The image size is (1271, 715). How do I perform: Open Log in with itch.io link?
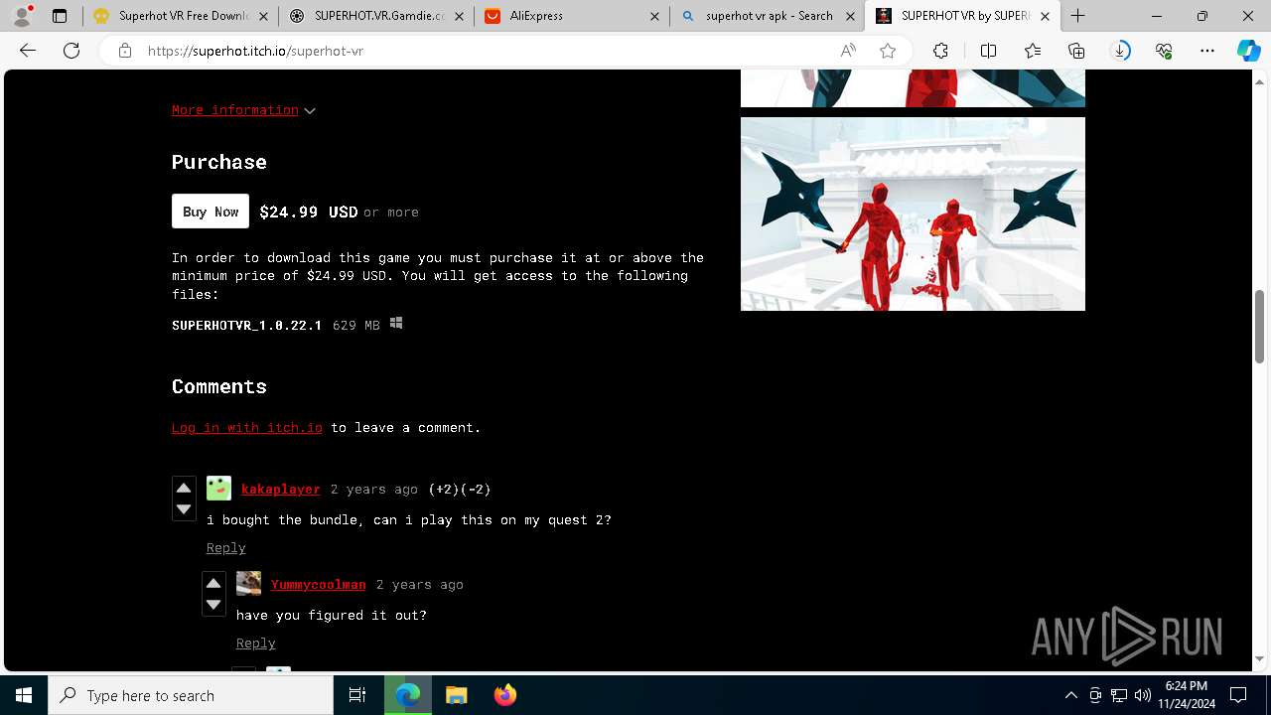[247, 427]
